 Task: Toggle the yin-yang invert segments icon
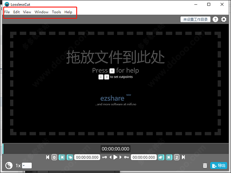point(9,165)
